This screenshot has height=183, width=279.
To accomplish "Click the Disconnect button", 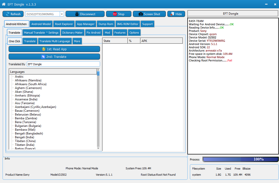I will point(85,14).
